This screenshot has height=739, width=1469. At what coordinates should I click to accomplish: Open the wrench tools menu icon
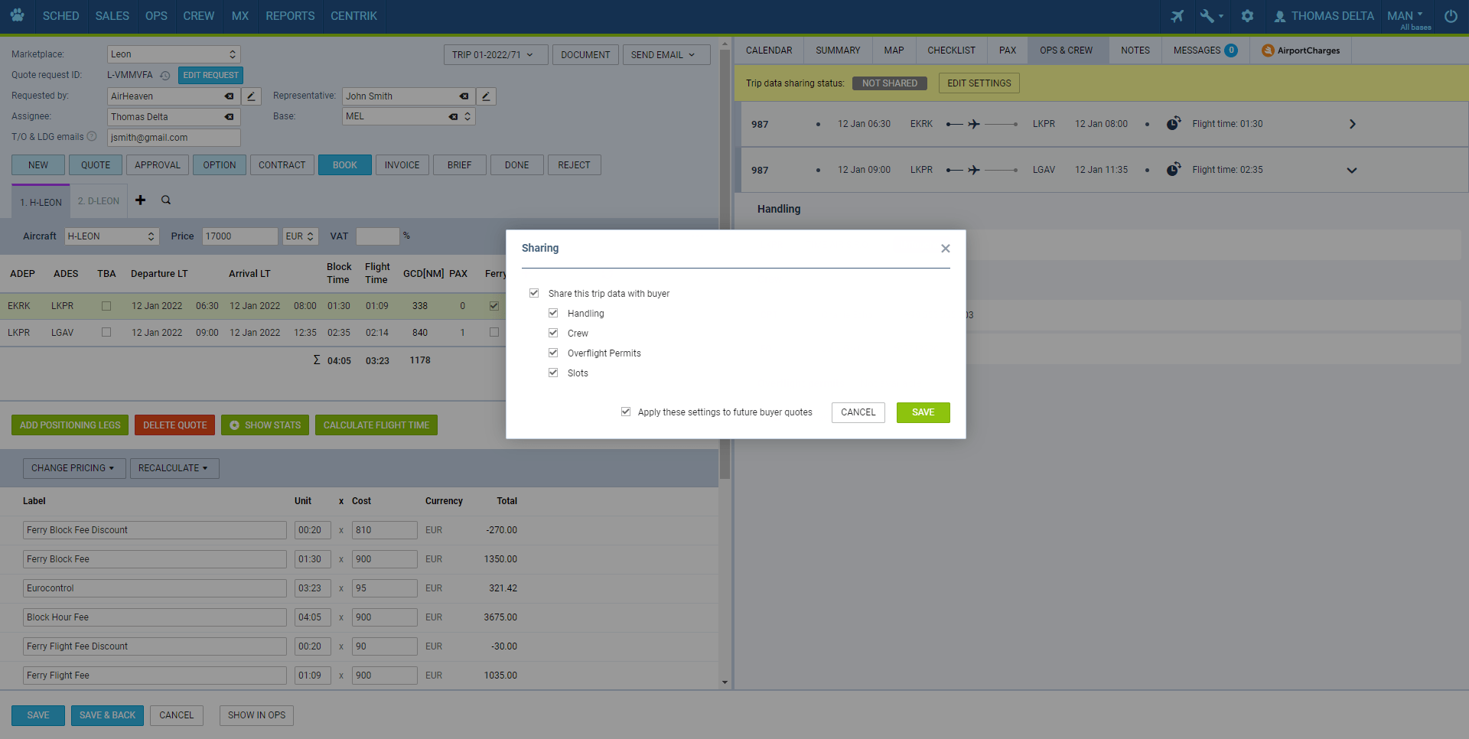(1208, 16)
